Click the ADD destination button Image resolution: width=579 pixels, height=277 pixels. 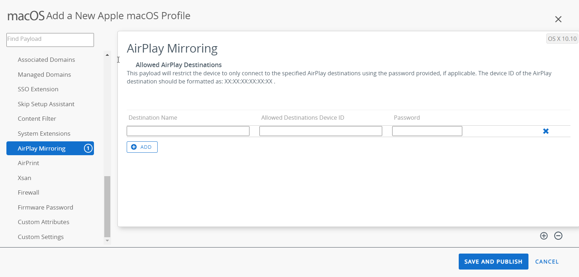pos(142,147)
